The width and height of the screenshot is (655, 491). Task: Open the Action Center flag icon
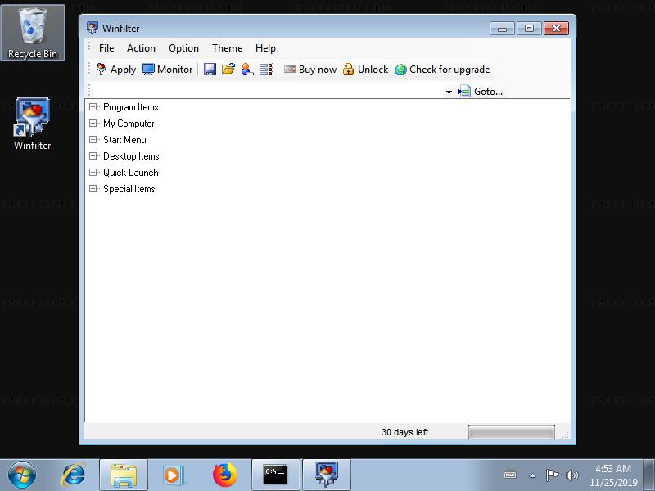click(552, 475)
